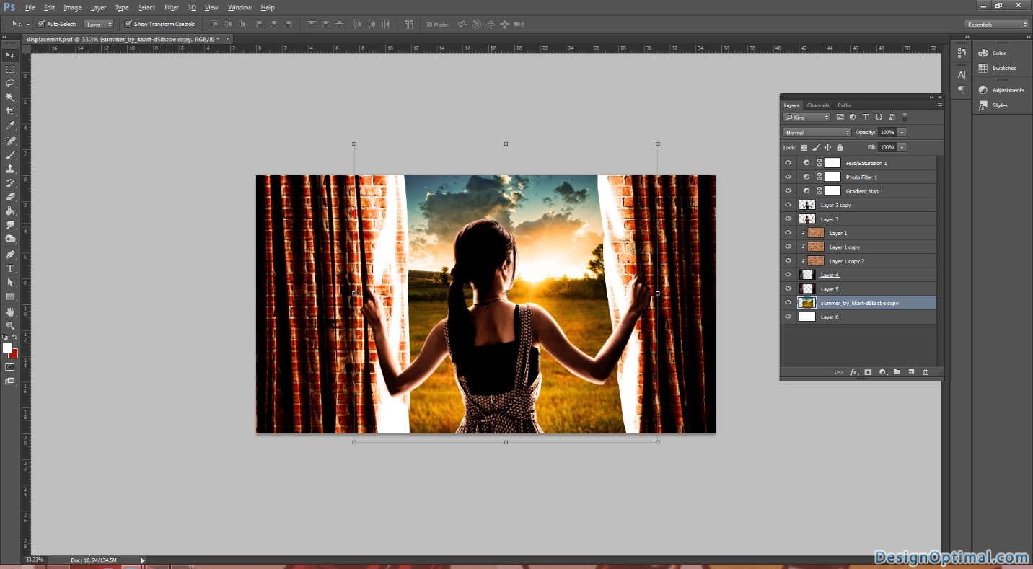Click the add layer mask icon
This screenshot has height=569, width=1033.
(x=868, y=372)
